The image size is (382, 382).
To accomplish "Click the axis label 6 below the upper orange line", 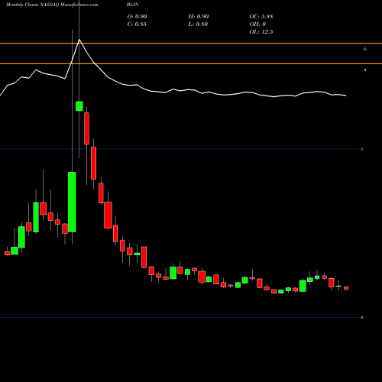I will click(365, 49).
